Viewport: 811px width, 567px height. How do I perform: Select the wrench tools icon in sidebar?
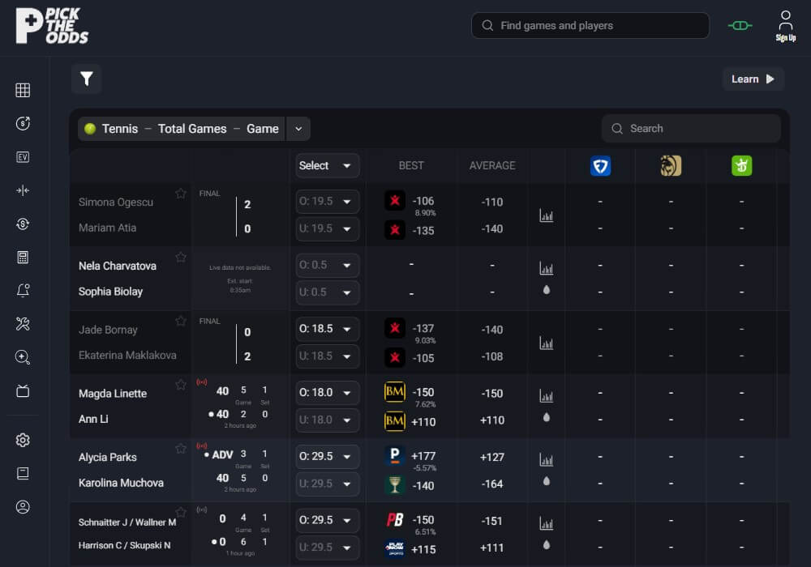(x=23, y=323)
